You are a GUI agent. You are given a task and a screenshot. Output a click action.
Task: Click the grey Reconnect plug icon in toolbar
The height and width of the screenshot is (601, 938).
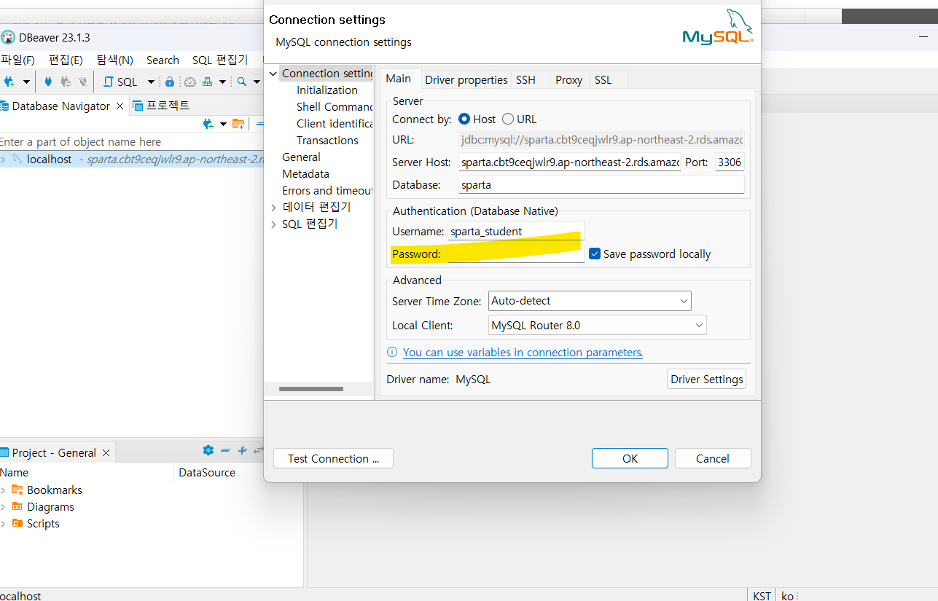[x=66, y=82]
